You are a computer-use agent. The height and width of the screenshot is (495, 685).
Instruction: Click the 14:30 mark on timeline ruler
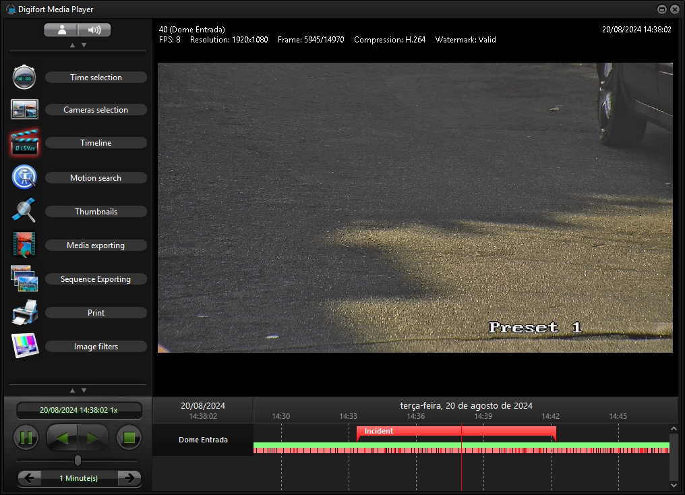click(x=281, y=416)
